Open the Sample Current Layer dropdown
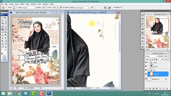This screenshot has width=171, height=96. 82,8
